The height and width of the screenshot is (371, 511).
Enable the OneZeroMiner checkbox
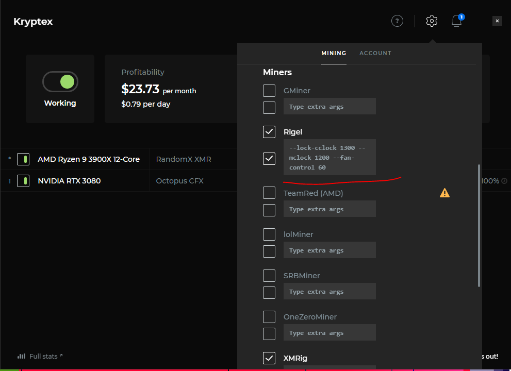(x=269, y=316)
